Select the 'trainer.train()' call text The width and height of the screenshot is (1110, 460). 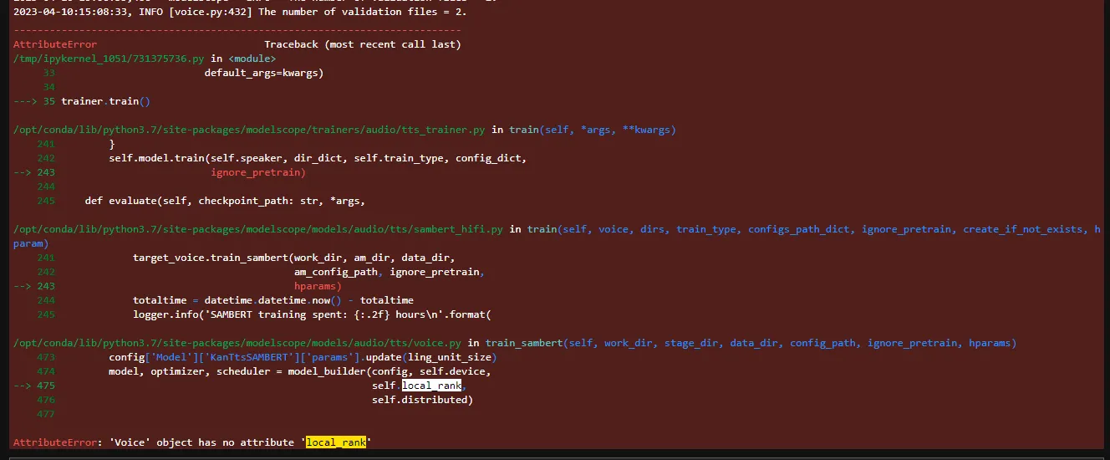pos(105,101)
